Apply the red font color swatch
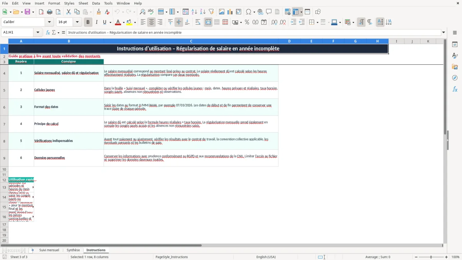This screenshot has height=260, width=462. click(118, 22)
